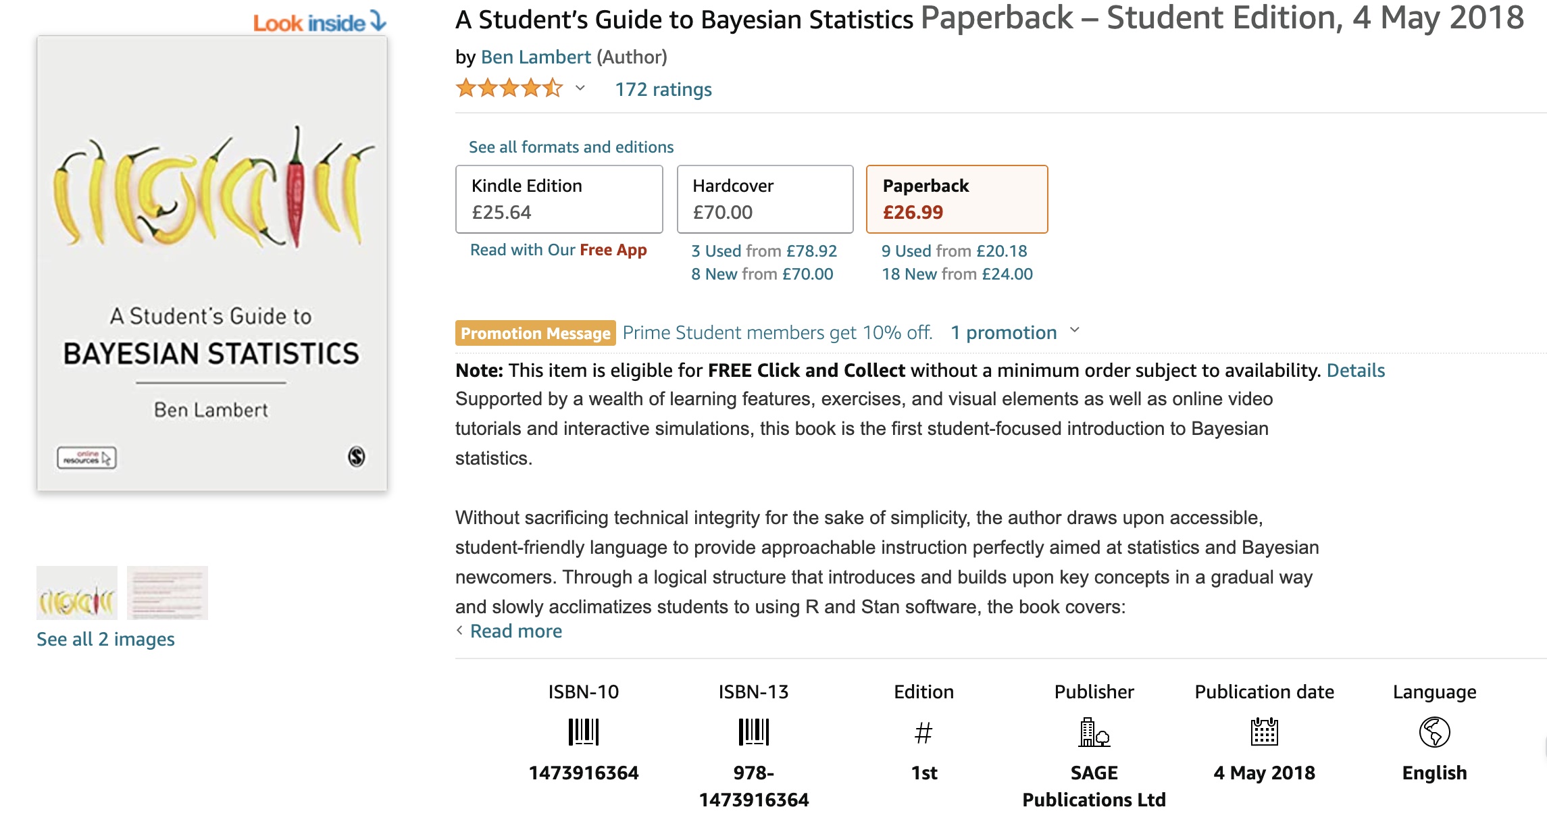Choose the Paperback £26.99 format
Screen dimensions: 1547x828
pyautogui.click(x=957, y=199)
